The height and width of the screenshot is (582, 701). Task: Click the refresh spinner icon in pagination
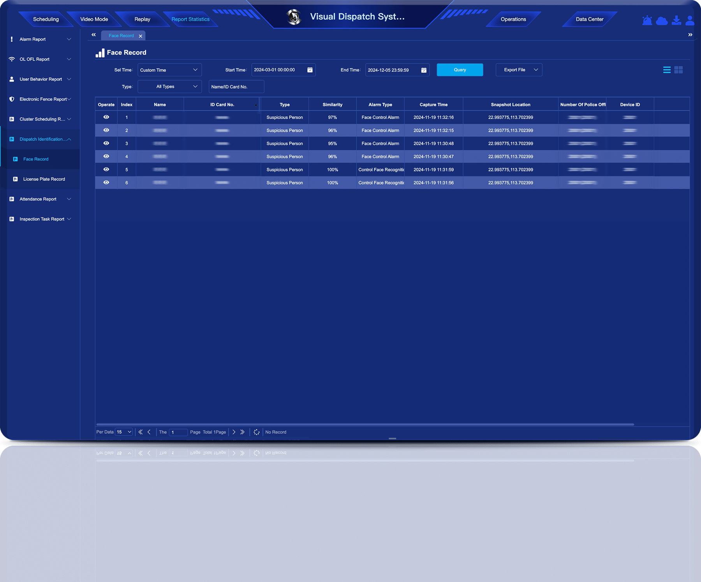pos(256,432)
